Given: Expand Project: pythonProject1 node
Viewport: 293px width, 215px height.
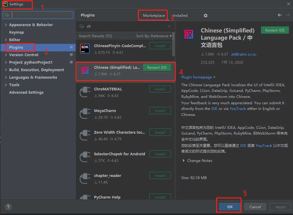Looking at the screenshot, I should pos(6,62).
